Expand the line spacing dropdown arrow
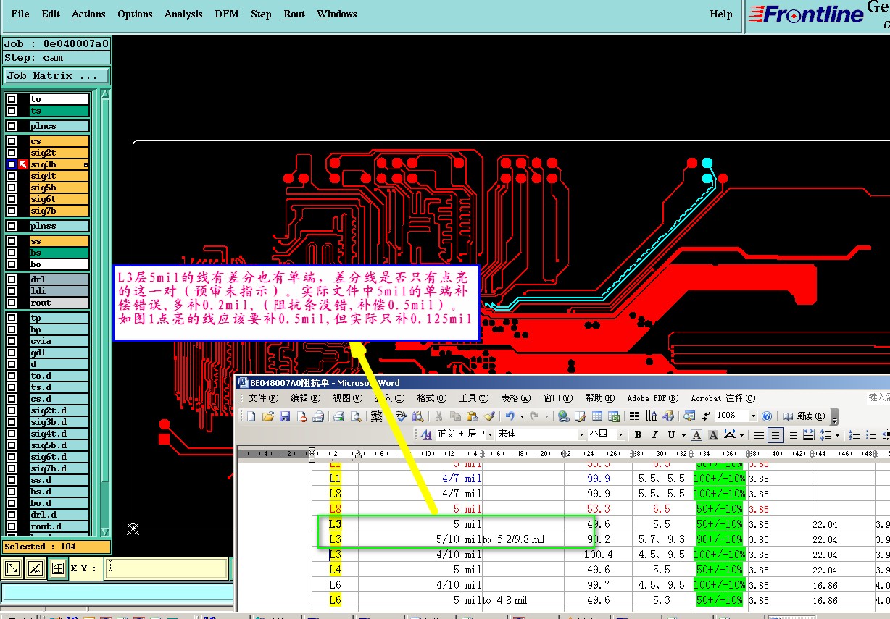This screenshot has width=890, height=619. tap(838, 435)
